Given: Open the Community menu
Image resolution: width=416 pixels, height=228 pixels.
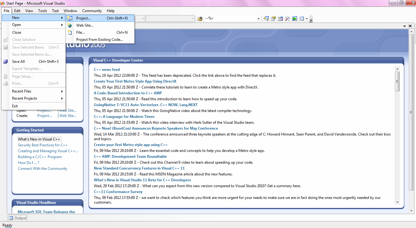Looking at the screenshot, I should (92, 11).
